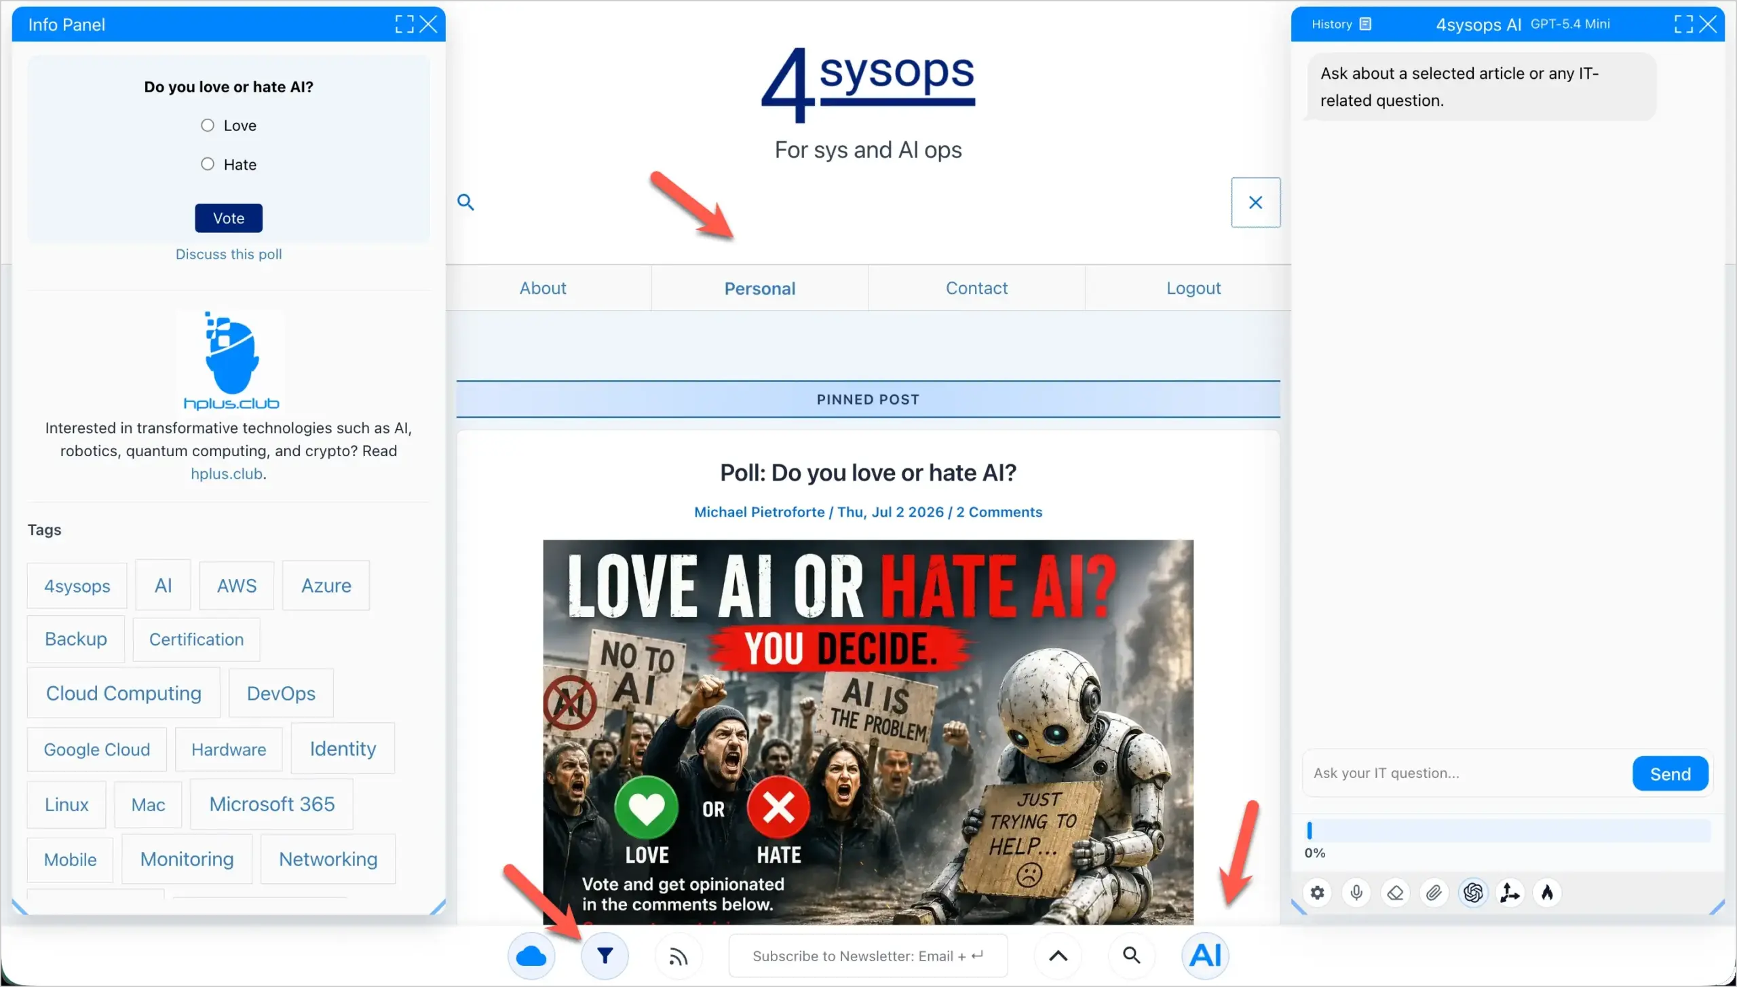Click the flame icon in AI toolbar
The height and width of the screenshot is (987, 1737).
pos(1548,893)
